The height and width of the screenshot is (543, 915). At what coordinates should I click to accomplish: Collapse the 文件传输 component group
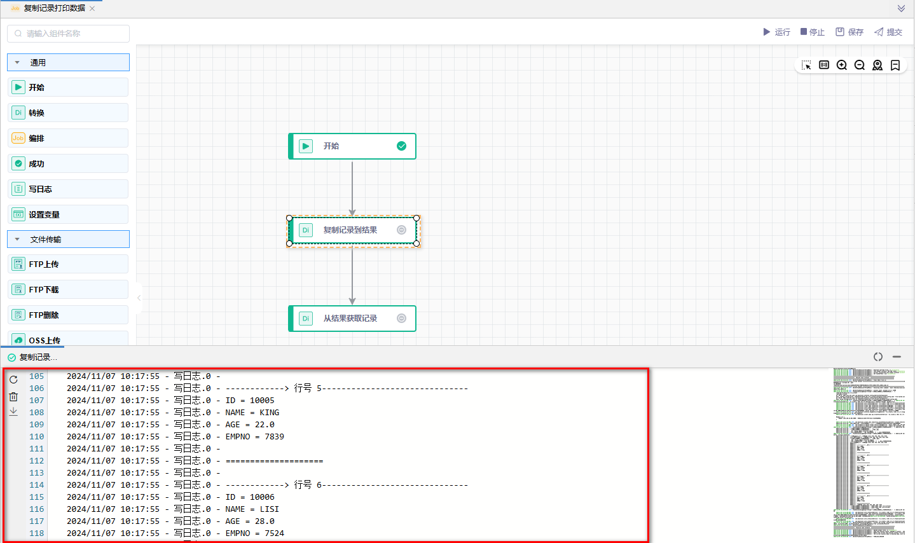pyautogui.click(x=17, y=240)
